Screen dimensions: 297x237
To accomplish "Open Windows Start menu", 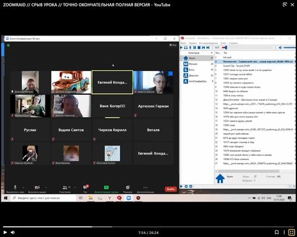I will [x=5, y=198].
